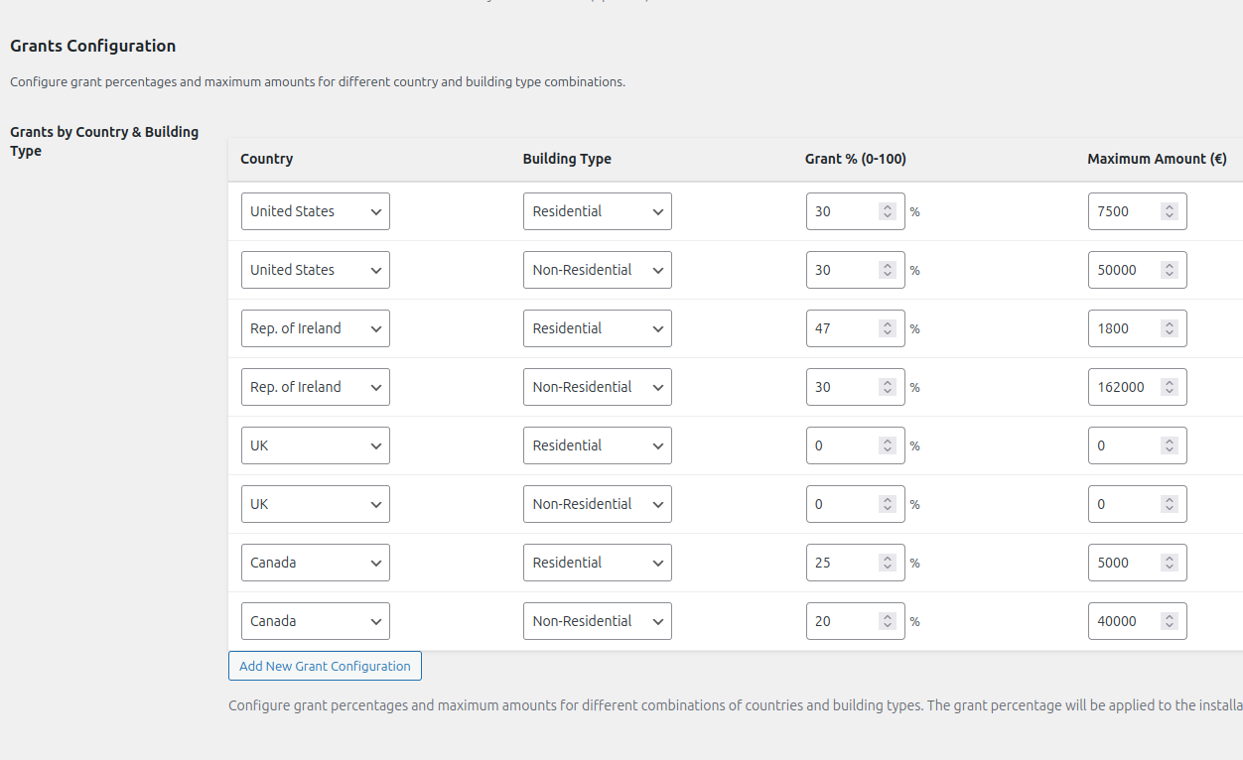Expand the Building Type selector for UK Non-Residential row
This screenshot has width=1243, height=760.
coord(597,503)
